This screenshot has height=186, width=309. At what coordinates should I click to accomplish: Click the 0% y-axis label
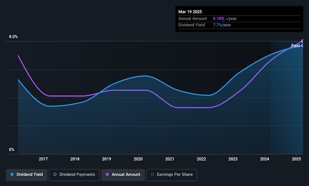coord(12,150)
